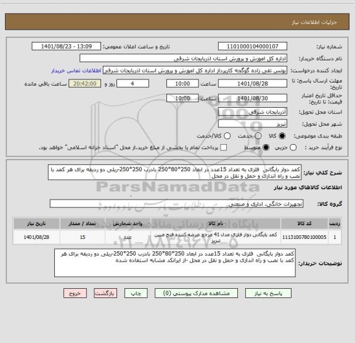The height and width of the screenshot is (343, 355).
Task: Click the شماره نیاز field 1101000104000107
Action: [253, 46]
